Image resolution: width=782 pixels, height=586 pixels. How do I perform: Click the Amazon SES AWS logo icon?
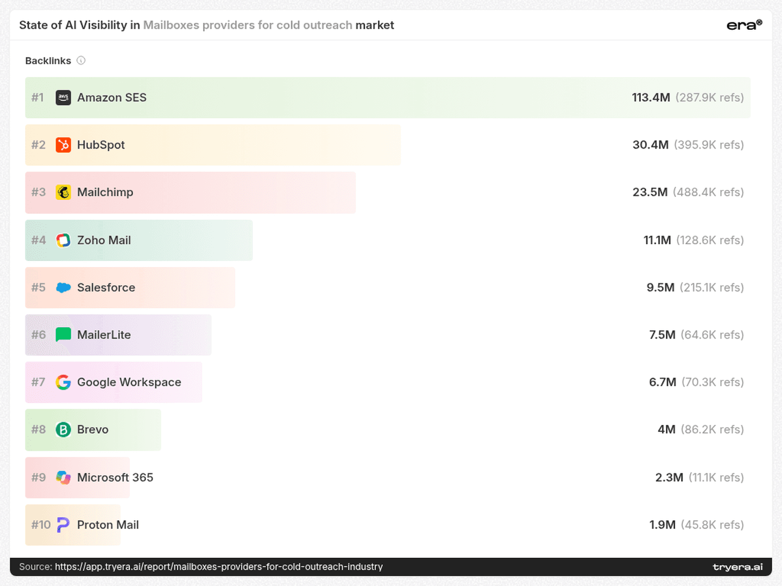[x=64, y=98]
